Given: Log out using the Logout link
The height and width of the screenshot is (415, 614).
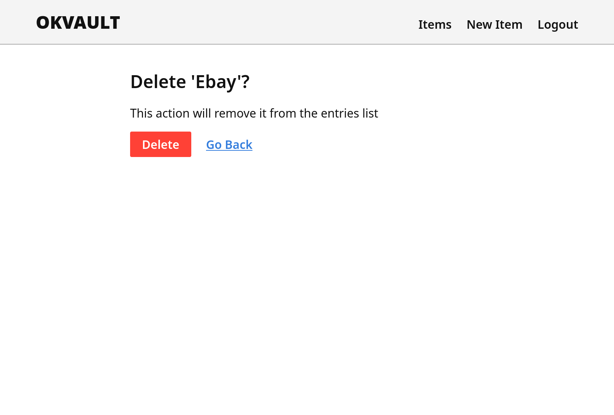Looking at the screenshot, I should pos(558,24).
